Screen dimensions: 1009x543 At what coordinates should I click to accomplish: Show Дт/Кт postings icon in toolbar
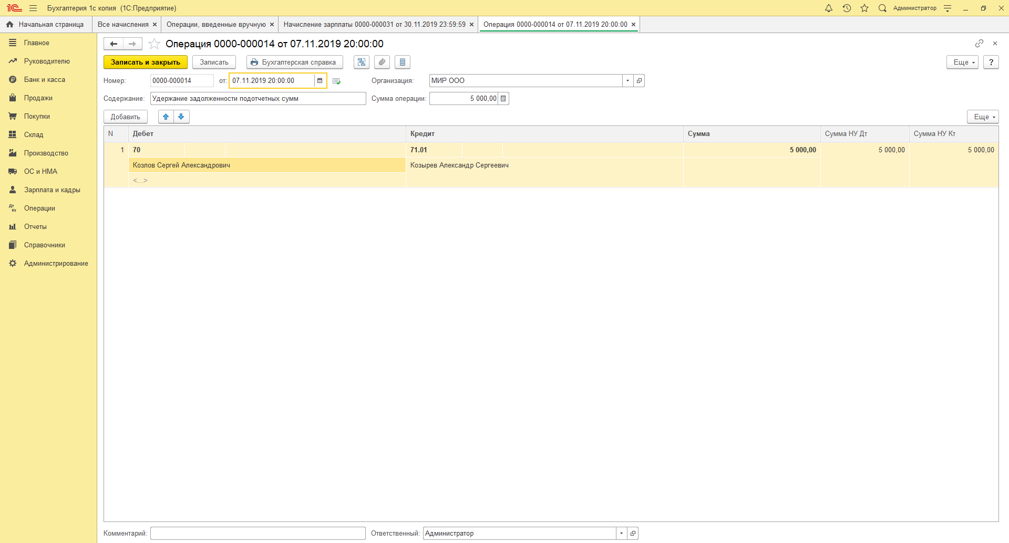(x=362, y=62)
